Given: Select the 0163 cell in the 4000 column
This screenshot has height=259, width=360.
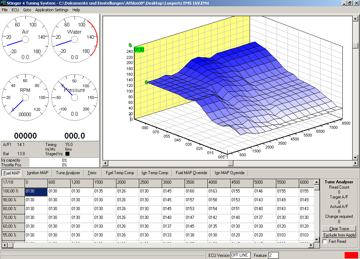Looking at the screenshot, I should [x=219, y=191].
